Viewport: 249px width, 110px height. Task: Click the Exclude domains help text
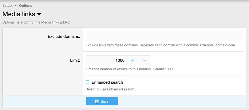point(160,45)
